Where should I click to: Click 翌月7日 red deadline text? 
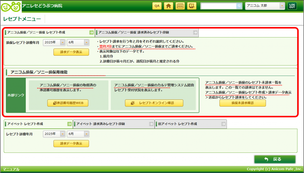(105, 47)
